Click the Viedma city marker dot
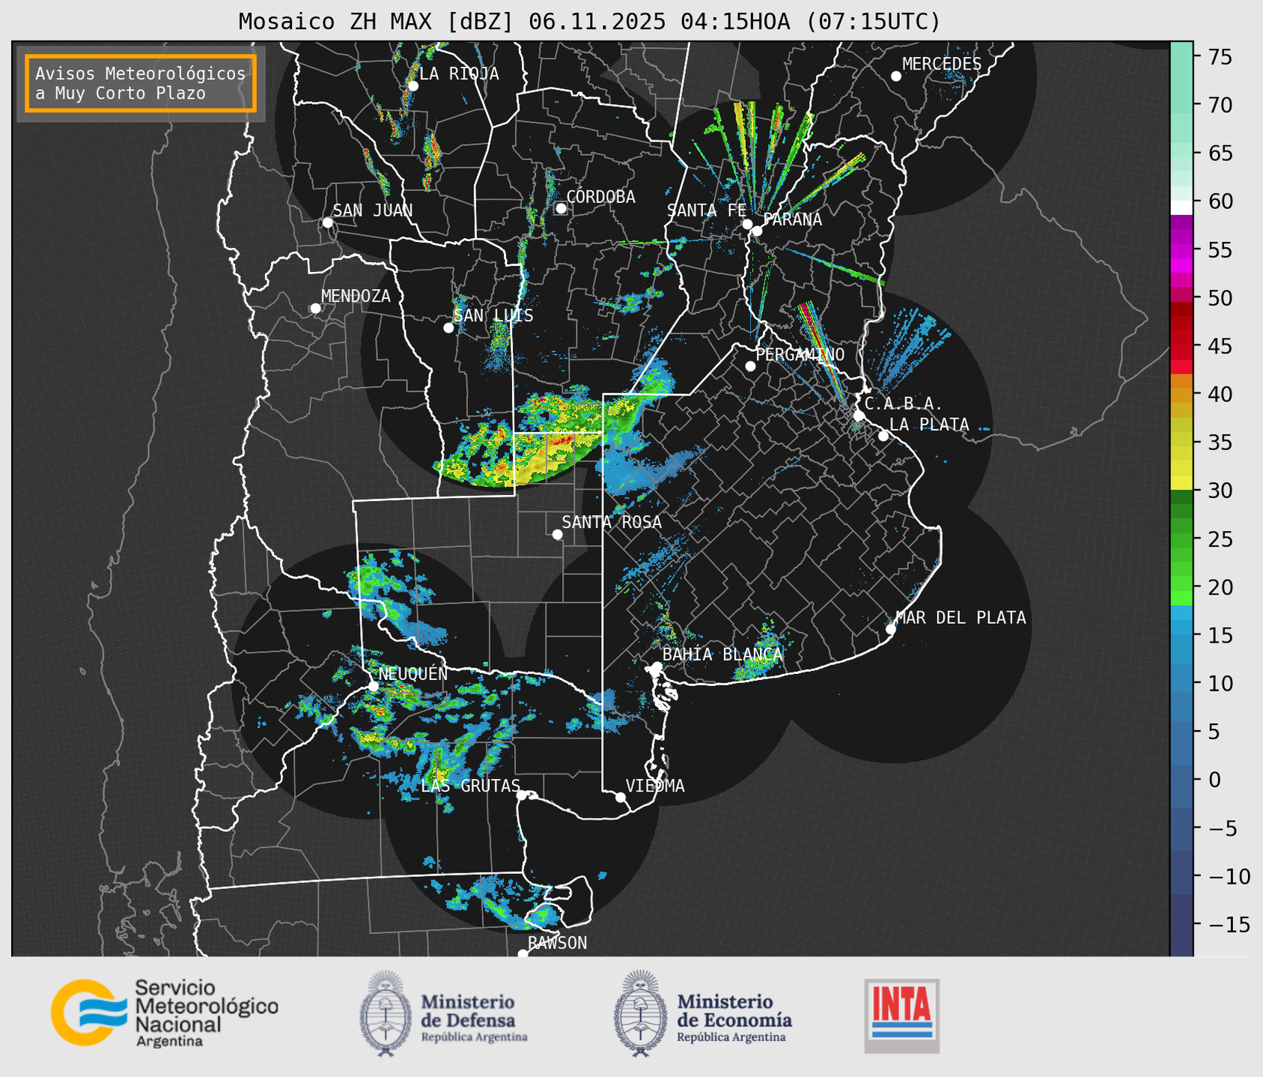The width and height of the screenshot is (1263, 1077). 621,797
